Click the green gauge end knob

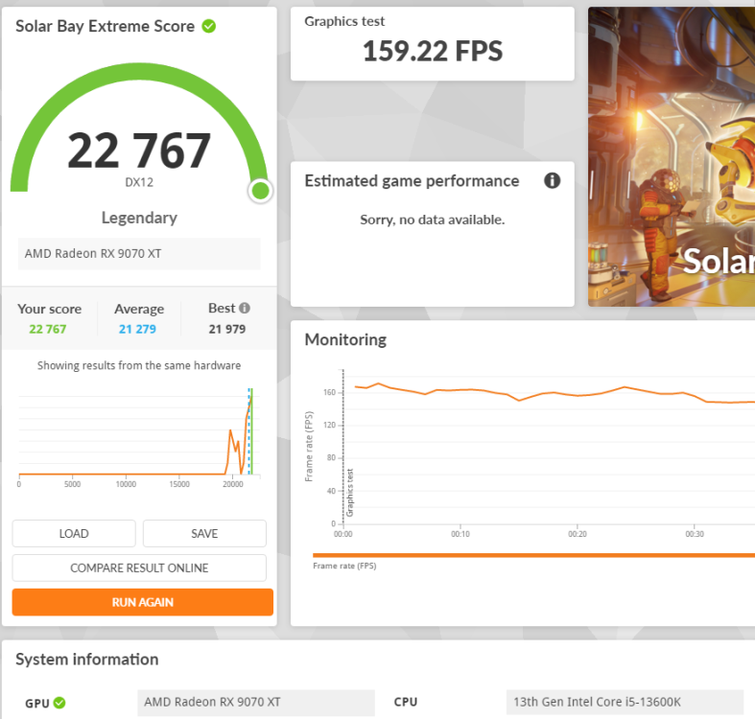point(261,191)
